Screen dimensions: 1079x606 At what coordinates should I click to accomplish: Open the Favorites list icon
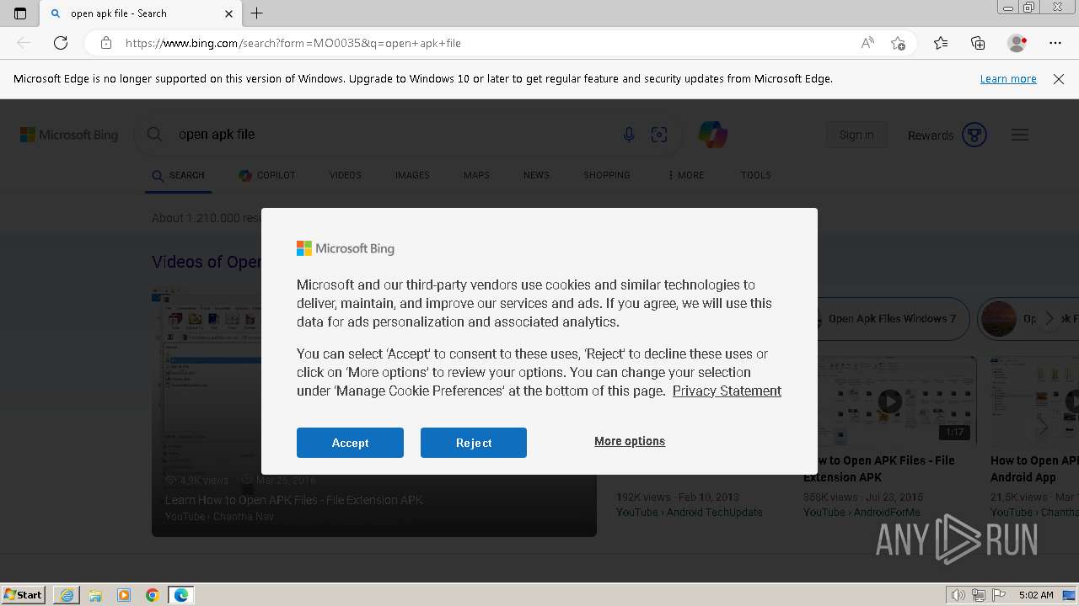(x=941, y=43)
